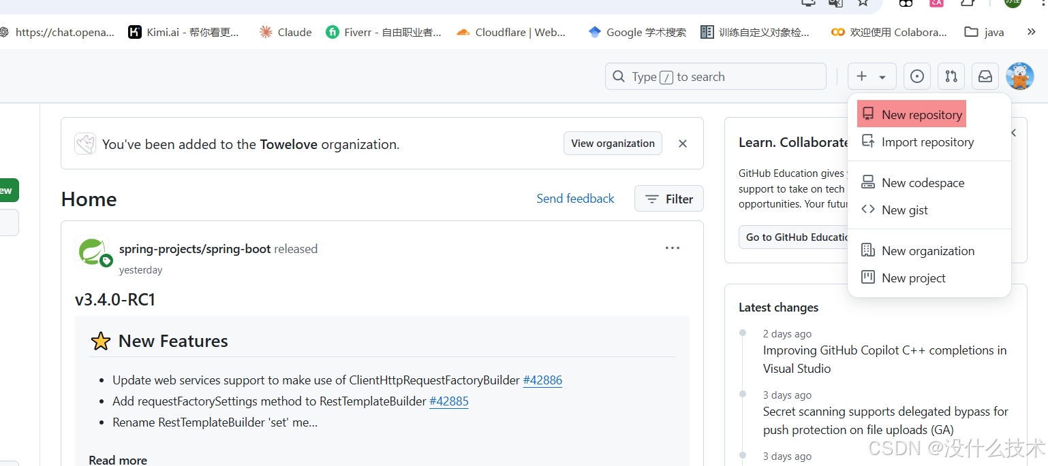1048x466 pixels.
Task: Click the "2 days ago" changelog timestamp
Action: pos(787,334)
